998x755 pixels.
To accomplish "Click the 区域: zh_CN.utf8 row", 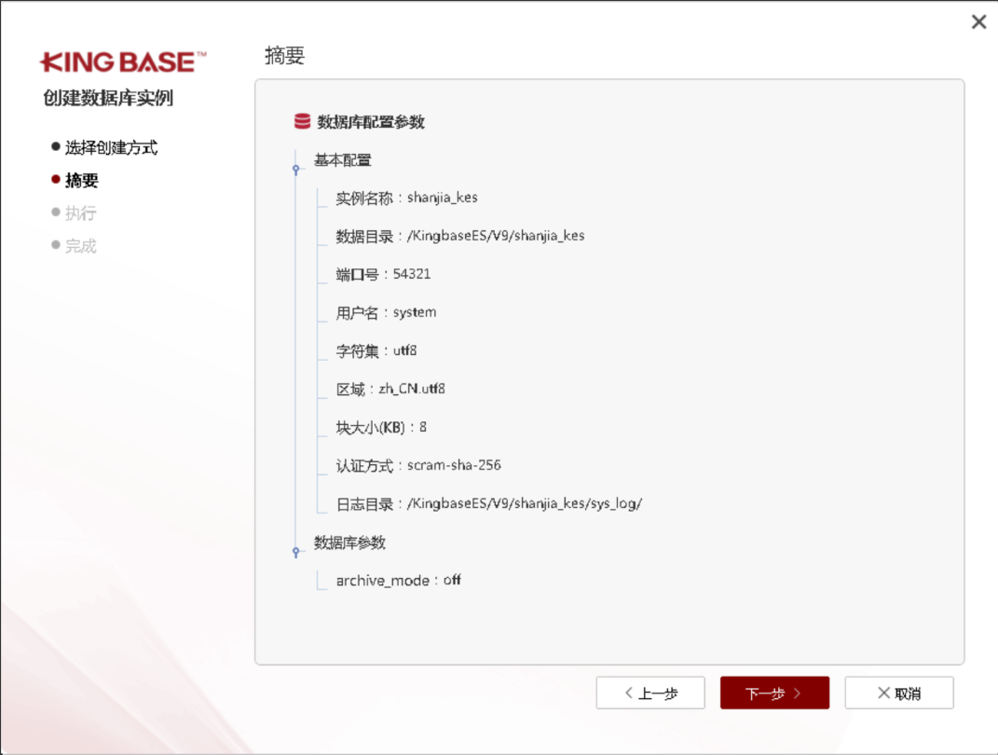I will 390,389.
